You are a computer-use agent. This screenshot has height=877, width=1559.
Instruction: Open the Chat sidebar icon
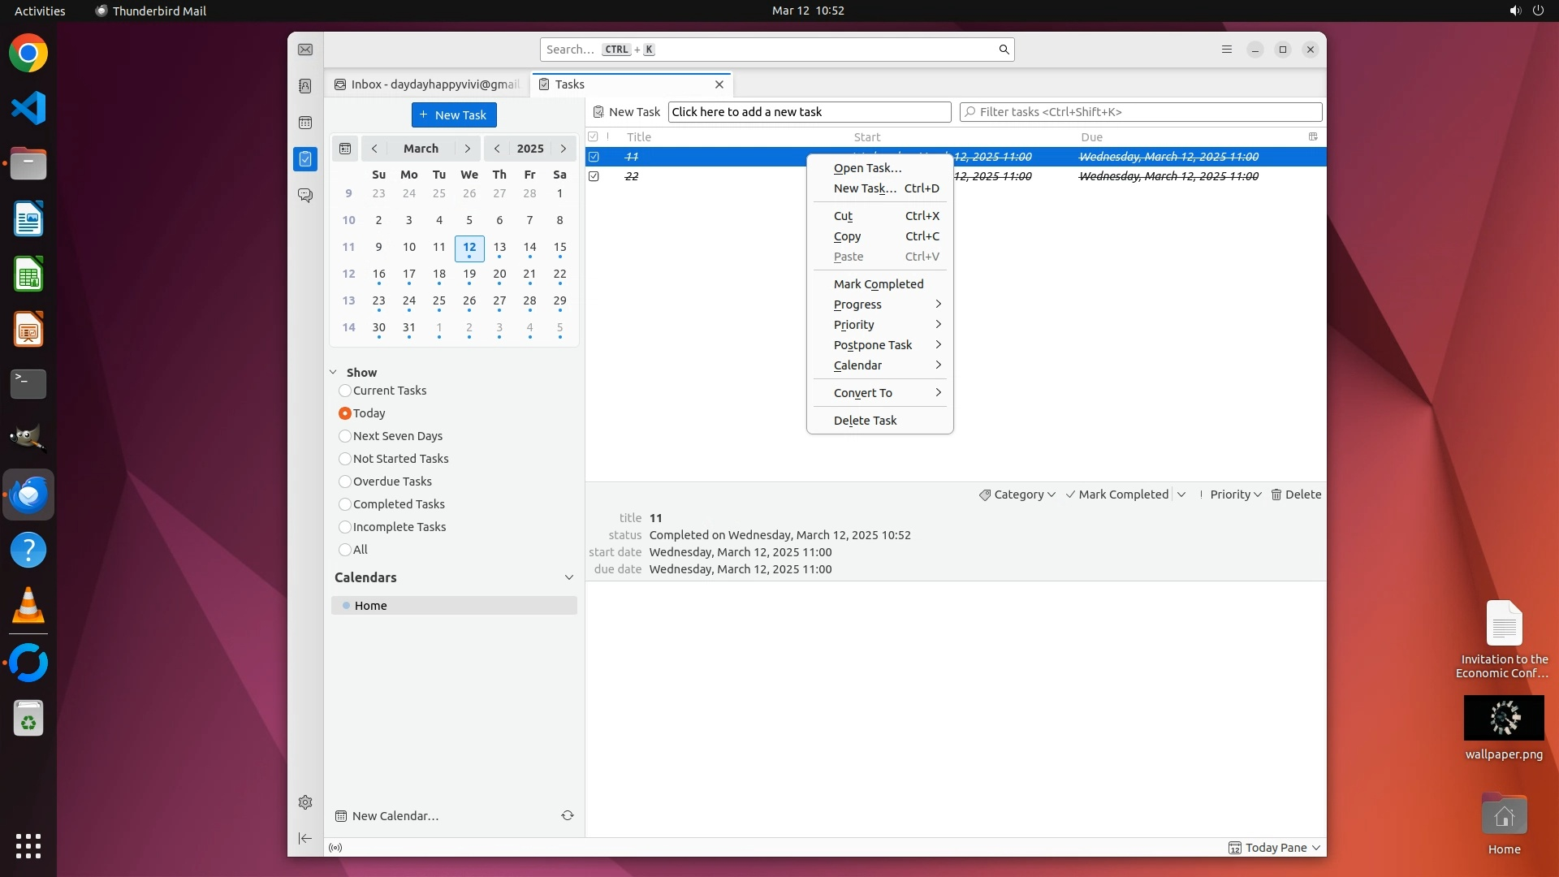point(305,196)
